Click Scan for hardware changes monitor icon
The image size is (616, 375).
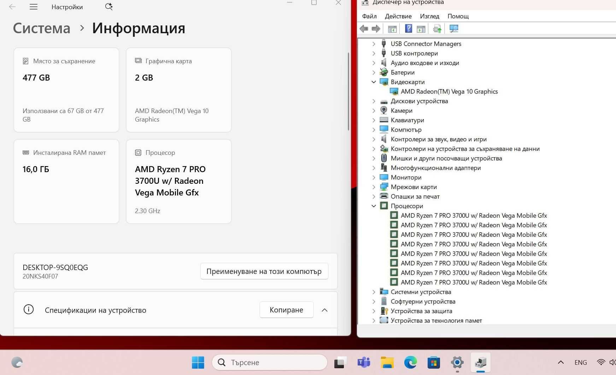(454, 29)
